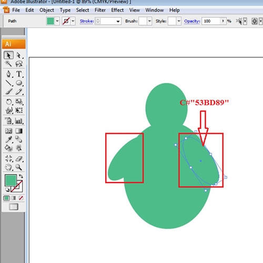Open the Select menu
Screen dimensions: 263x263
pos(83,10)
